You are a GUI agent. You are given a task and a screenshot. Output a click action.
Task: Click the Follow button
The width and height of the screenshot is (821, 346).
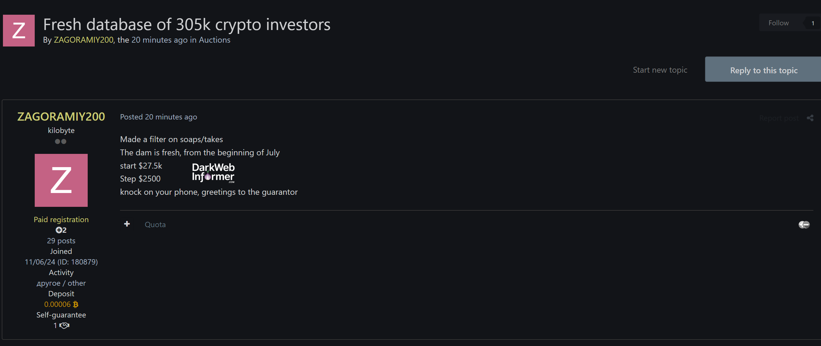(779, 23)
